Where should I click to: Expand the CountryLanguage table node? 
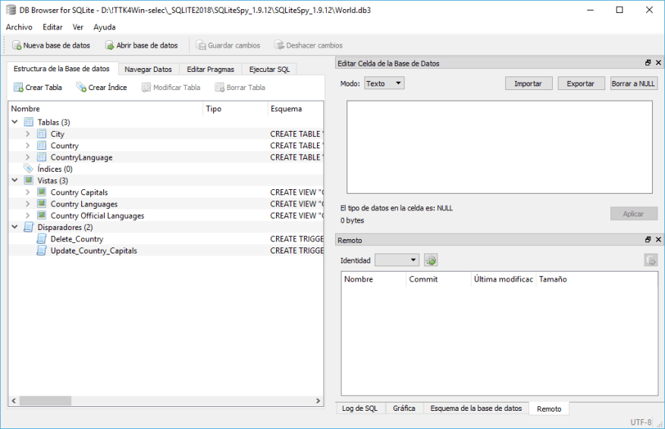tap(28, 157)
